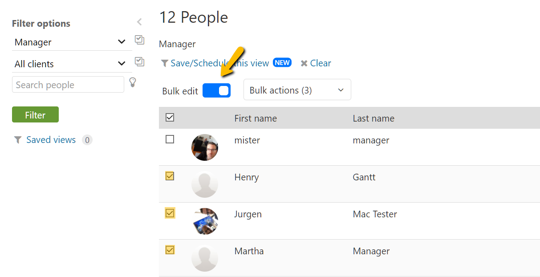The width and height of the screenshot is (540, 277).
Task: Click the NEW badge
Action: [282, 63]
